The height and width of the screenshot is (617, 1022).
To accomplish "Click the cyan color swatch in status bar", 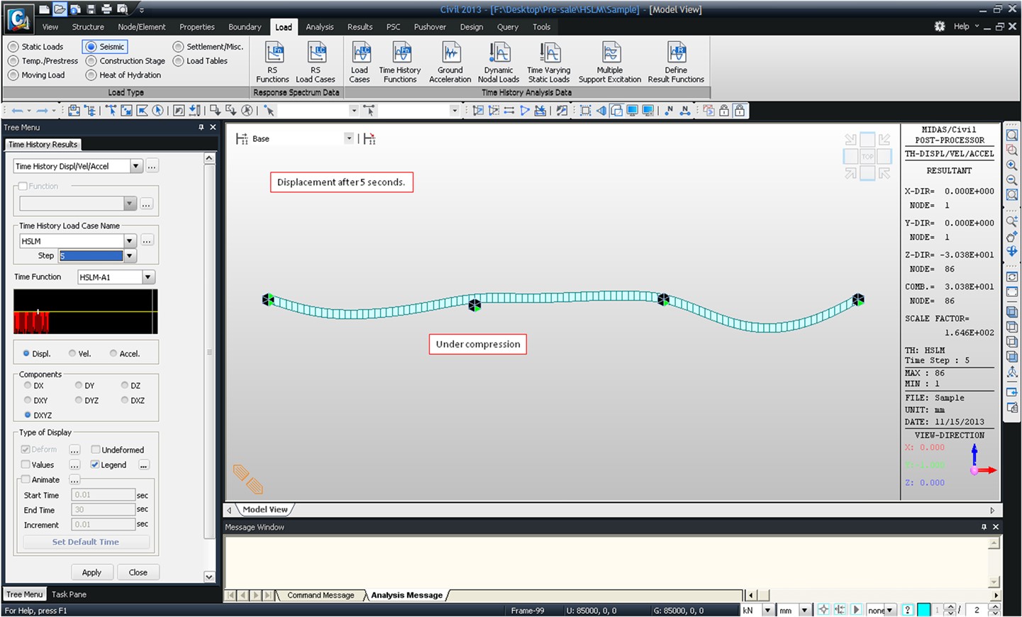I will (x=923, y=610).
